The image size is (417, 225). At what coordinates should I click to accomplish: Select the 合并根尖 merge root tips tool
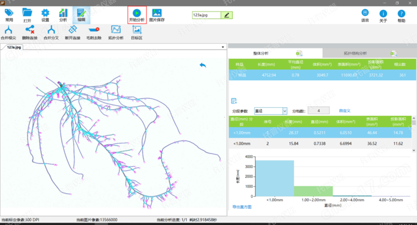[x=8, y=31]
